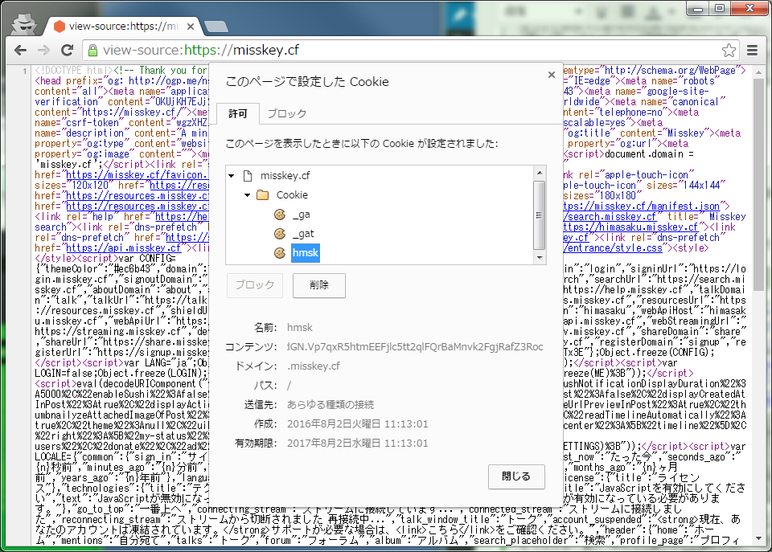Select the hmsk cookie entry
772x552 pixels.
point(305,253)
